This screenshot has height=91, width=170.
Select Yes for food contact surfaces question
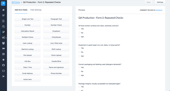point(79,29)
